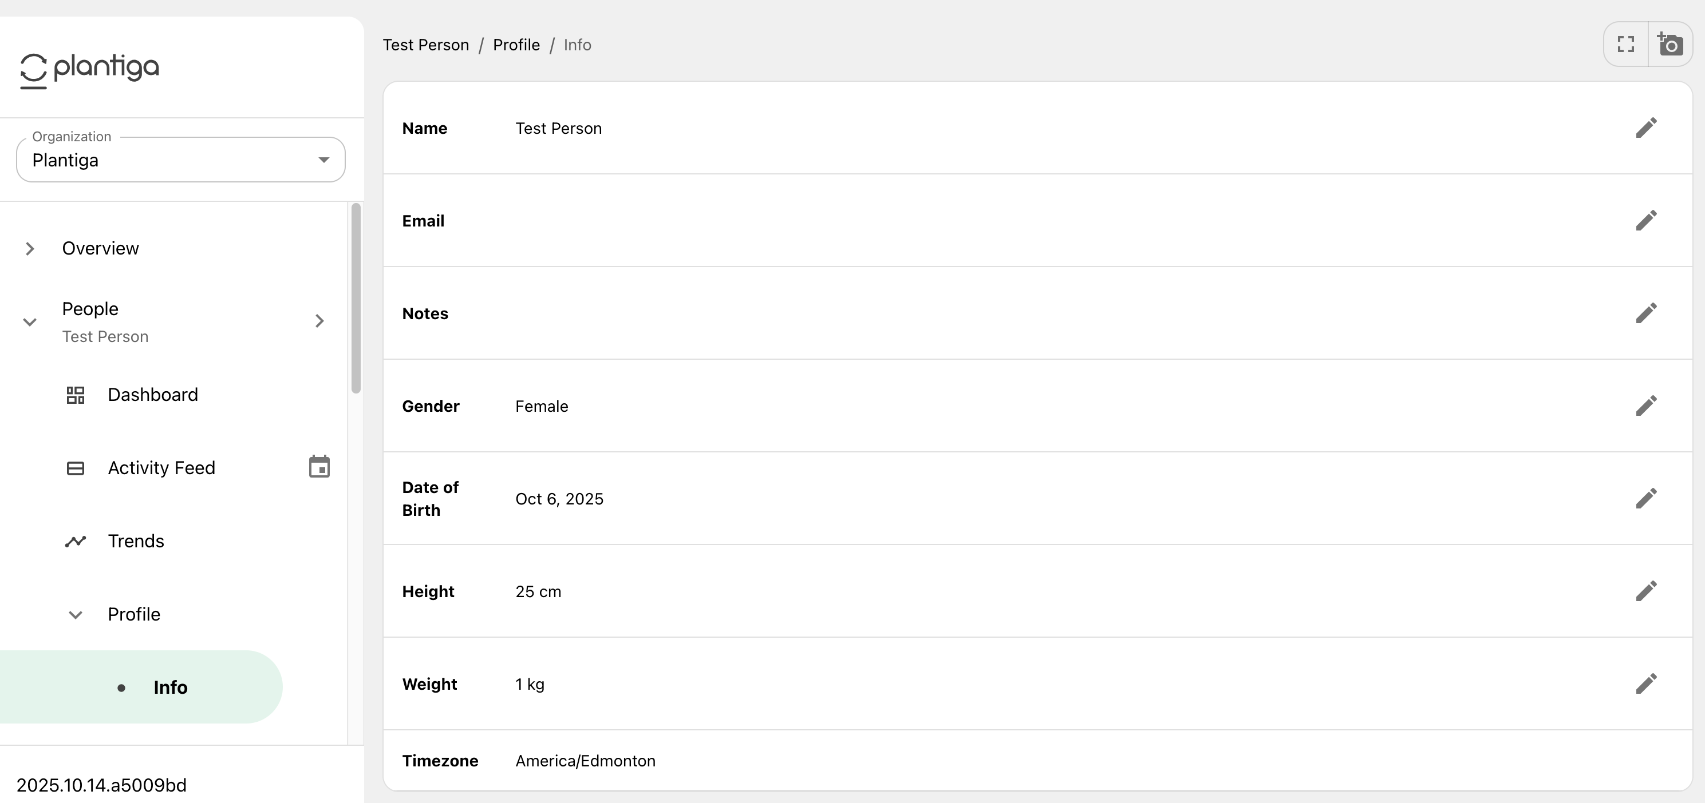The image size is (1705, 803).
Task: Click the Weight edit pencil icon
Action: coord(1645,683)
